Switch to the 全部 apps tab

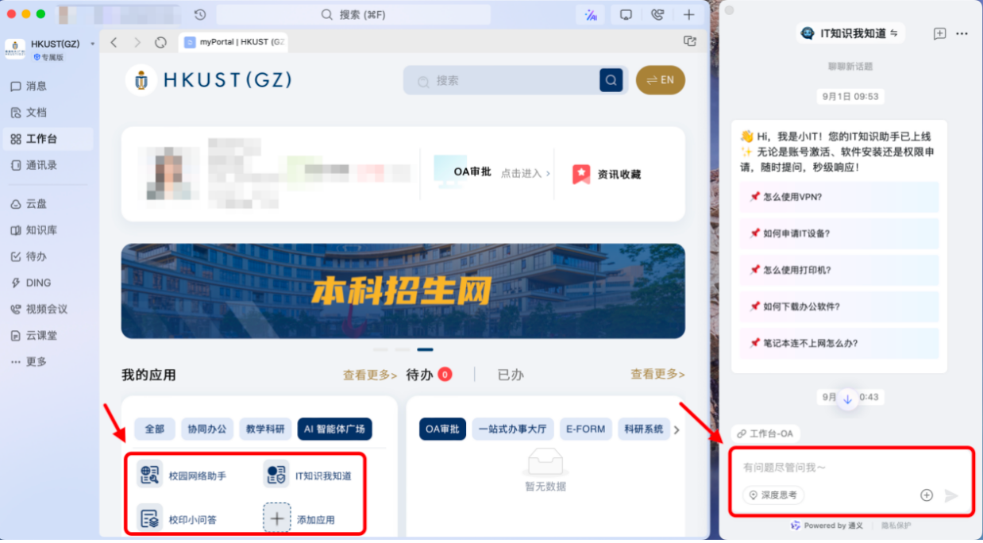(155, 429)
